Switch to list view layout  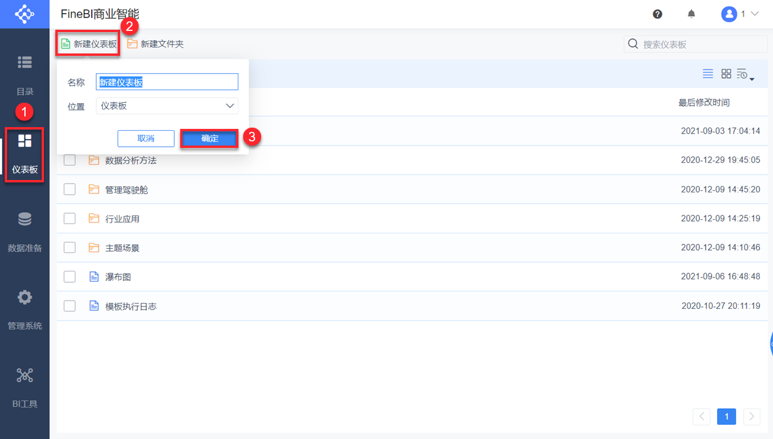(x=708, y=74)
